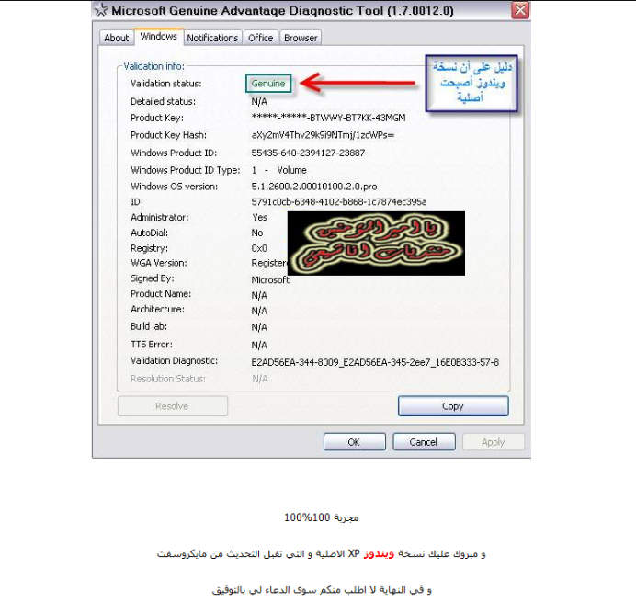The width and height of the screenshot is (636, 602).
Task: Switch to the Office tab
Action: pos(260,38)
